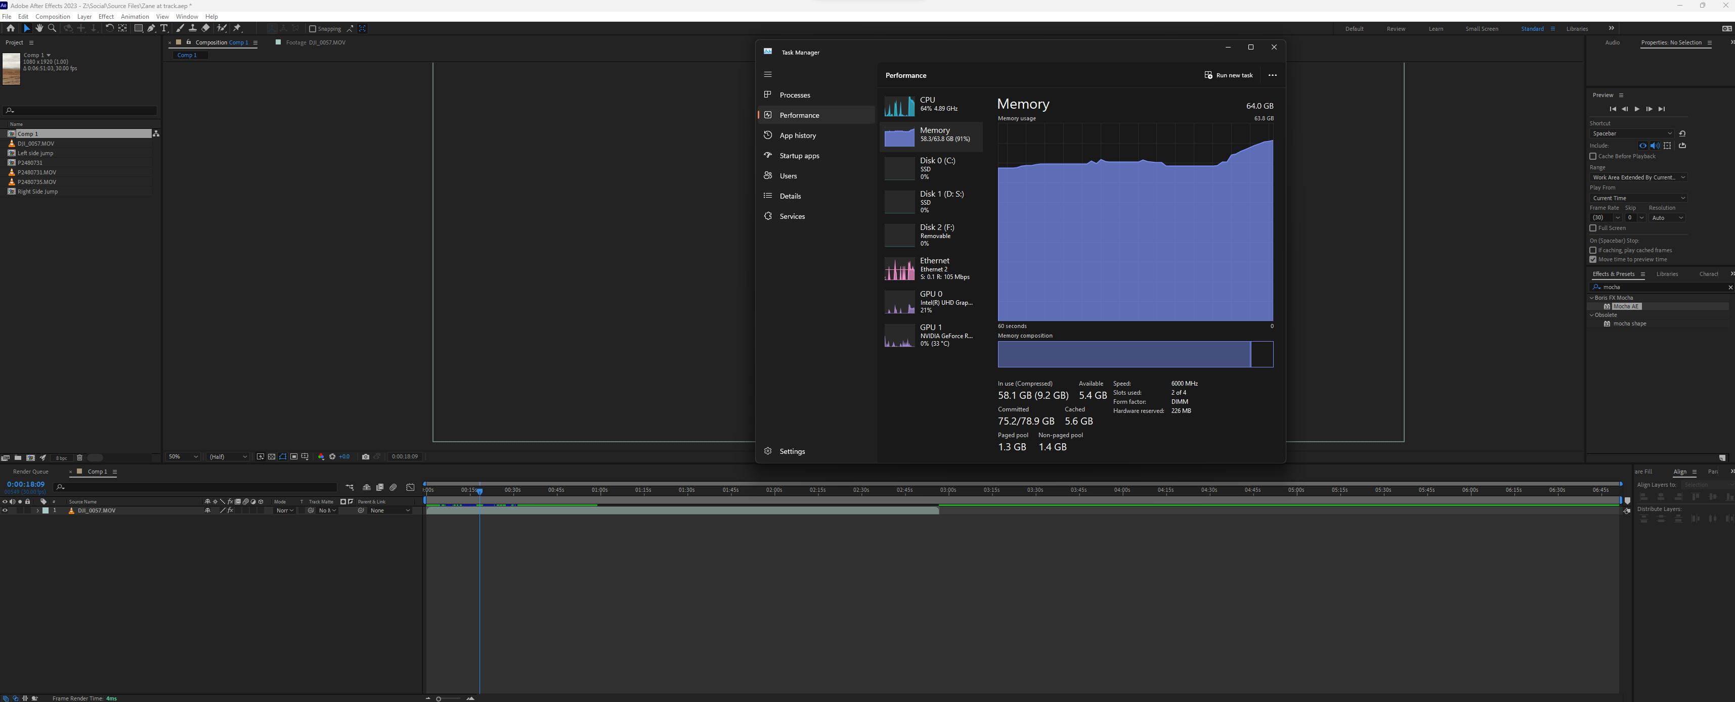This screenshot has height=702, width=1735.
Task: Enable Snapping in the toolbar
Action: point(313,29)
